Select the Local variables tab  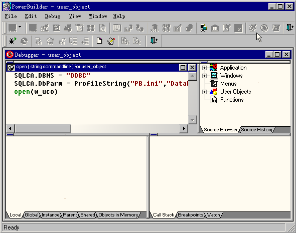(x=15, y=215)
